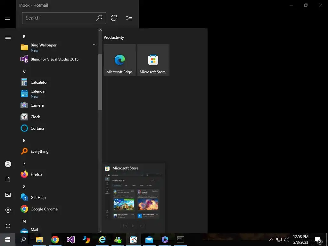Open the Action Center notifications
328x246 pixels.
[318, 240]
